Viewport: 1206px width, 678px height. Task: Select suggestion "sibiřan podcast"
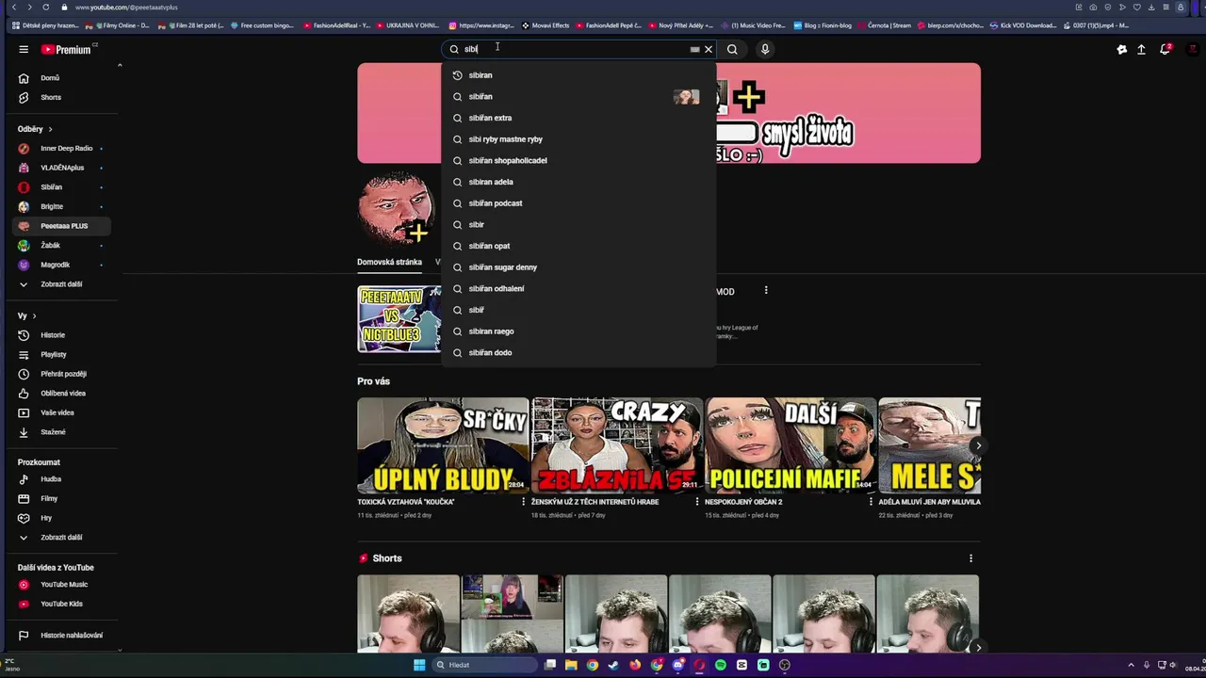tap(579, 203)
